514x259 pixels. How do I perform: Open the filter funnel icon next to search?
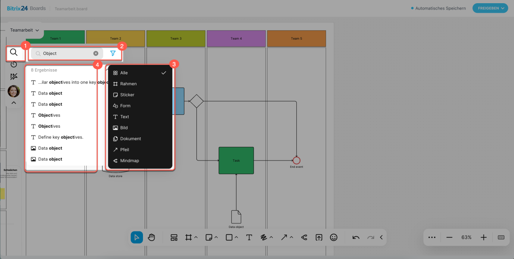pos(113,53)
